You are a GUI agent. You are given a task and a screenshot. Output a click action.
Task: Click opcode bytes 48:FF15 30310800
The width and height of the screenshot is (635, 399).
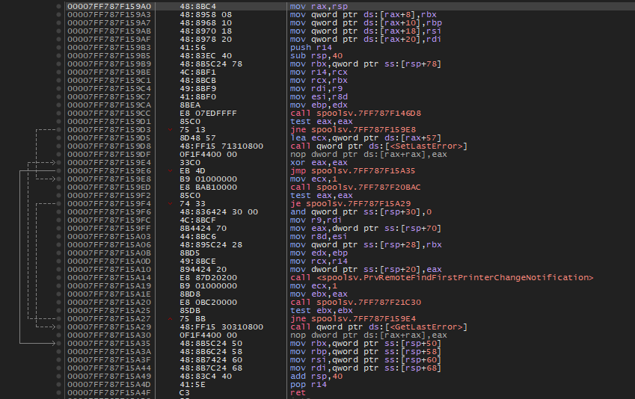(221, 327)
